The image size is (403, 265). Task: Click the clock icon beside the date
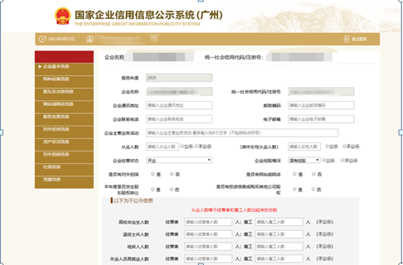point(42,39)
